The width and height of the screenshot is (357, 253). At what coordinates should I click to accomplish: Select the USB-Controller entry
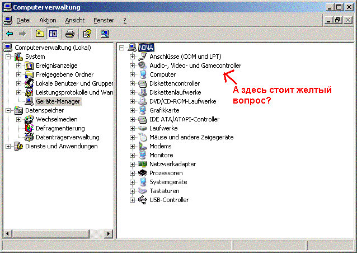coord(168,200)
